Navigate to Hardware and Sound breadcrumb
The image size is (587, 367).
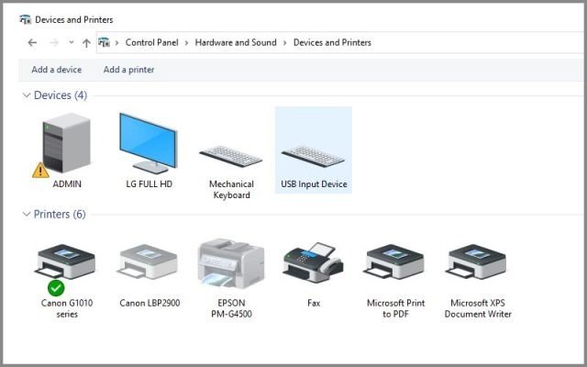coord(236,43)
